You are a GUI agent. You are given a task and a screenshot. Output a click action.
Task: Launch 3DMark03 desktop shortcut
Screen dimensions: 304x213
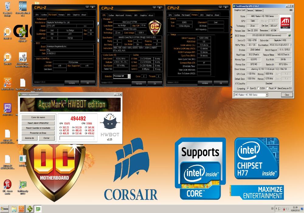[x=7, y=59]
